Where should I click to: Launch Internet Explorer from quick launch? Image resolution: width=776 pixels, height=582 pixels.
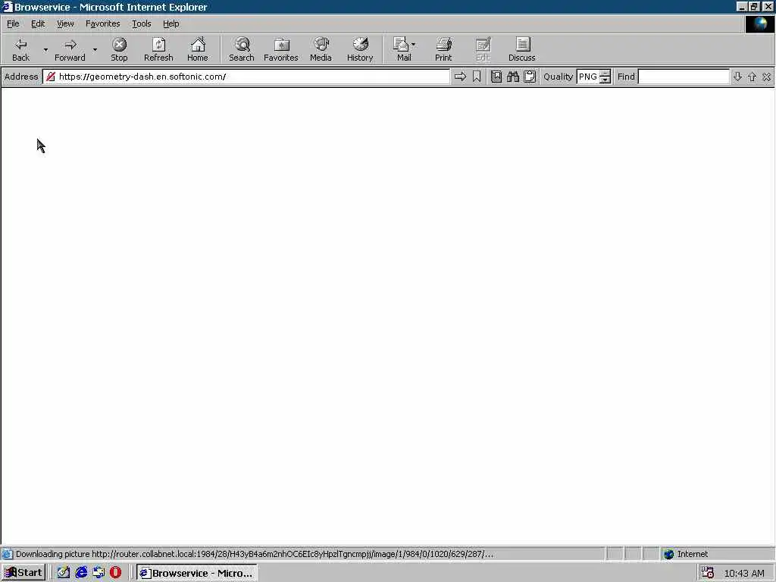click(x=81, y=573)
